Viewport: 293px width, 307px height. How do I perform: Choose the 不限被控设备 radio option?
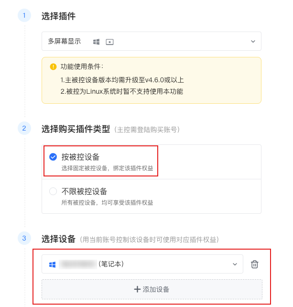pyautogui.click(x=53, y=191)
